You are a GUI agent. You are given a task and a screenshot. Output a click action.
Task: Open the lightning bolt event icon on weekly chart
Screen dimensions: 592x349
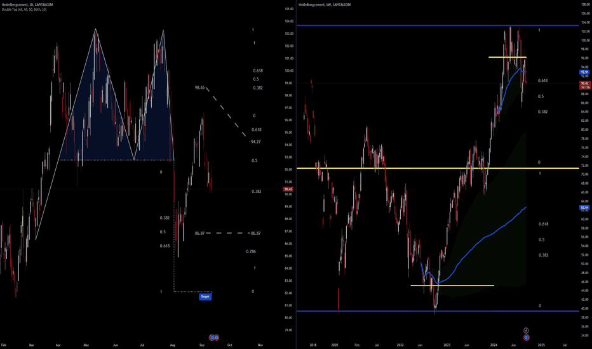point(526,331)
